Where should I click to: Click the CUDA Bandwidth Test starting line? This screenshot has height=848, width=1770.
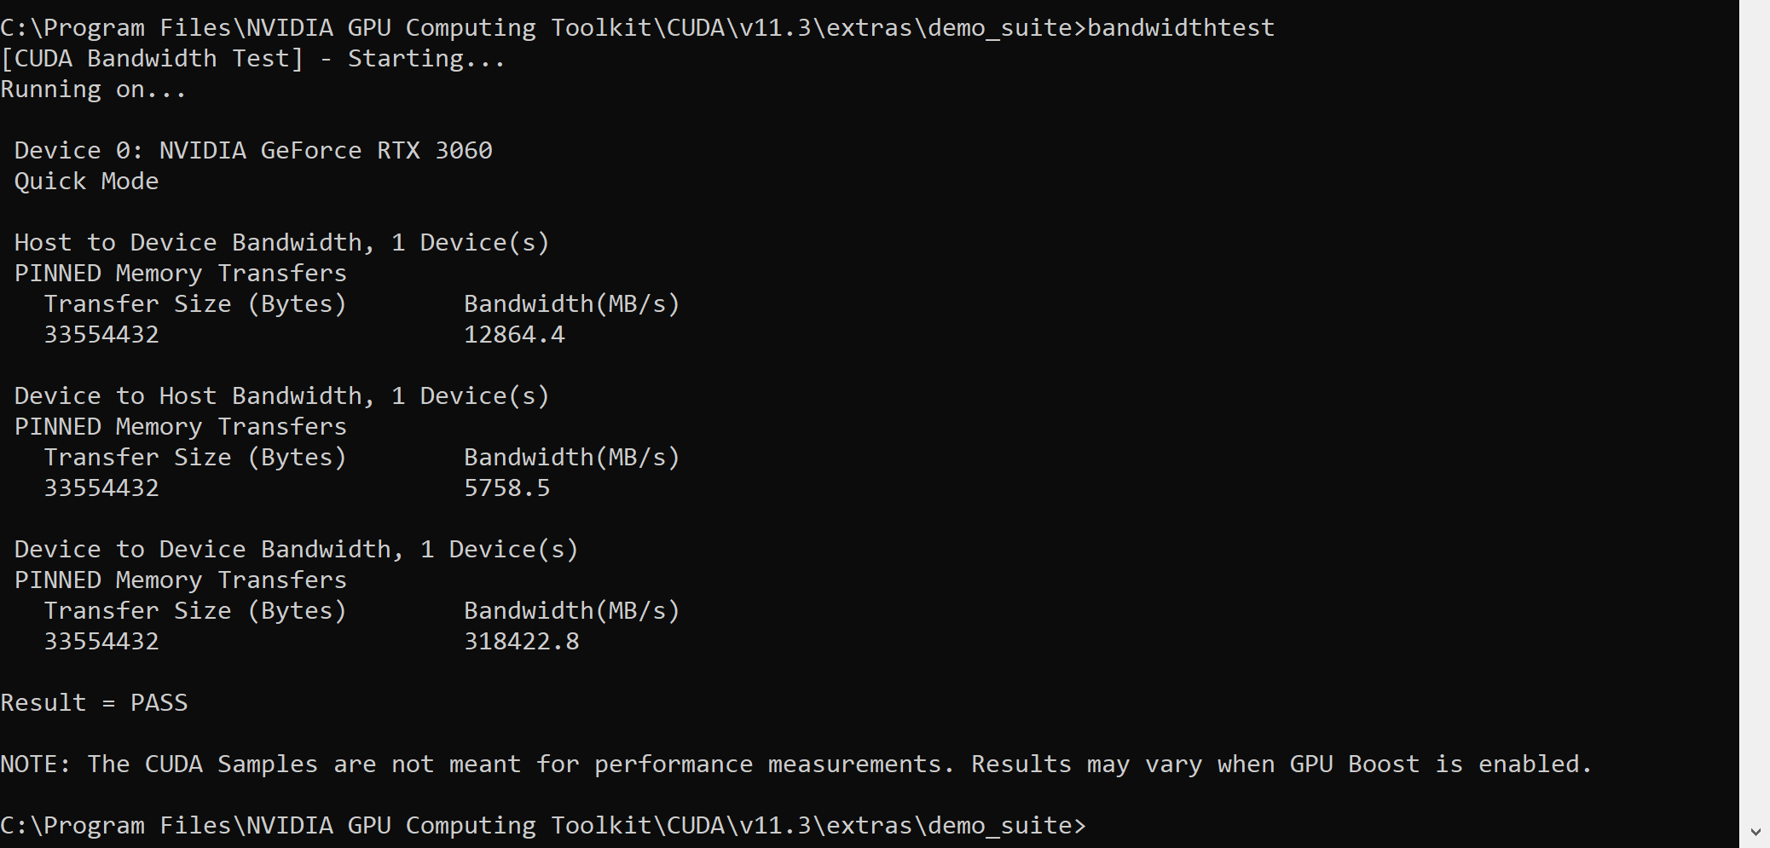point(252,59)
